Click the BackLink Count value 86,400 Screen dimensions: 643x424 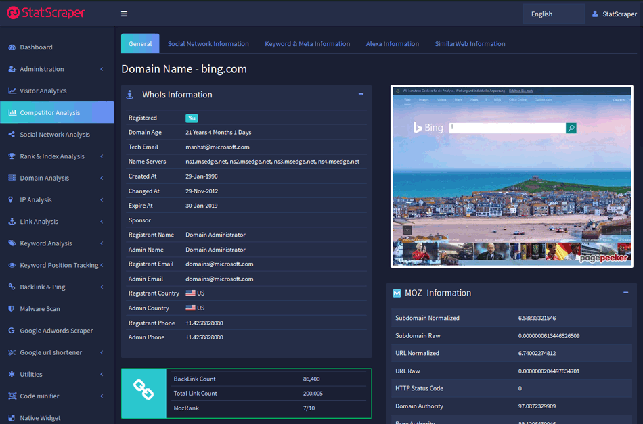pos(311,379)
